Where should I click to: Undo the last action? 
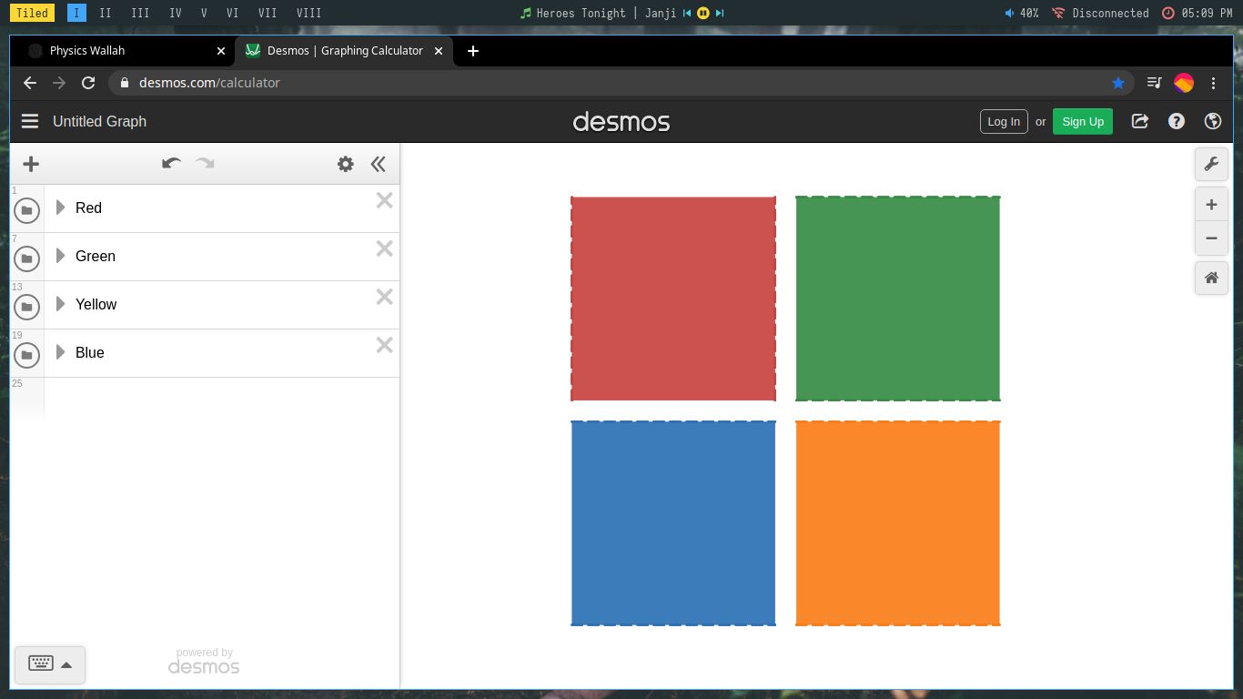(171, 163)
